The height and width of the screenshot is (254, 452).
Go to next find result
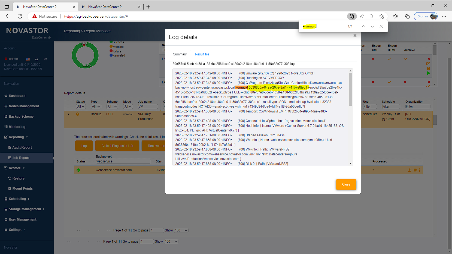pyautogui.click(x=372, y=26)
